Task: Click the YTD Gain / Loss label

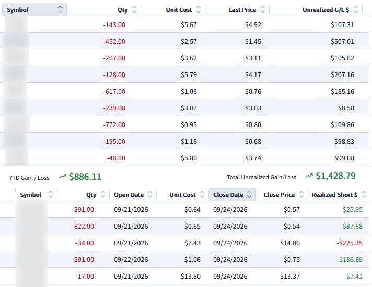Action: 29,178
